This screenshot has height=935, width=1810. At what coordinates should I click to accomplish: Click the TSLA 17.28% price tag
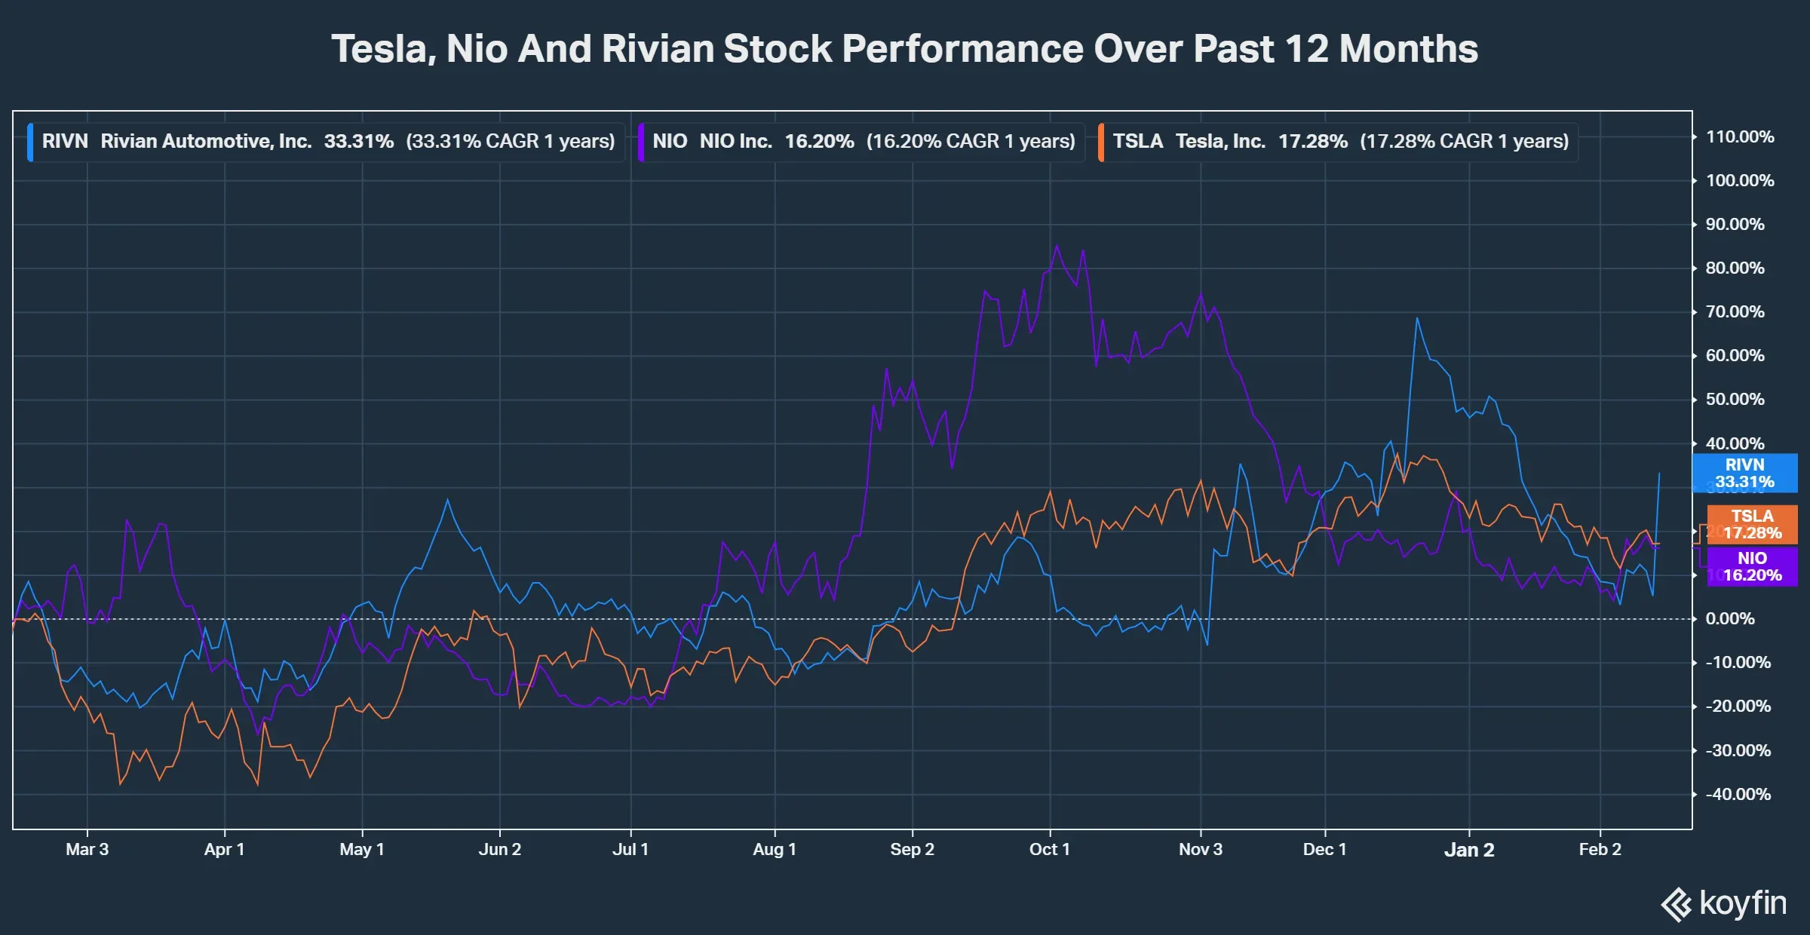1752,525
